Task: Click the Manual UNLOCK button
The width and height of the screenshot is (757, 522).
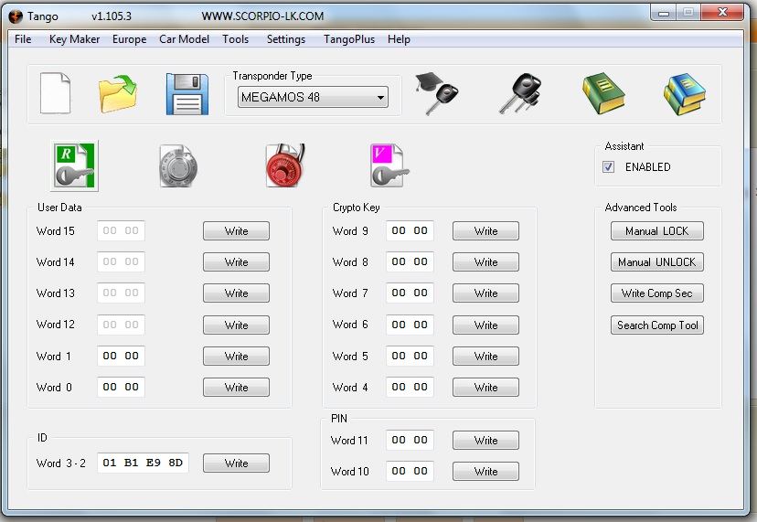Action: (657, 261)
